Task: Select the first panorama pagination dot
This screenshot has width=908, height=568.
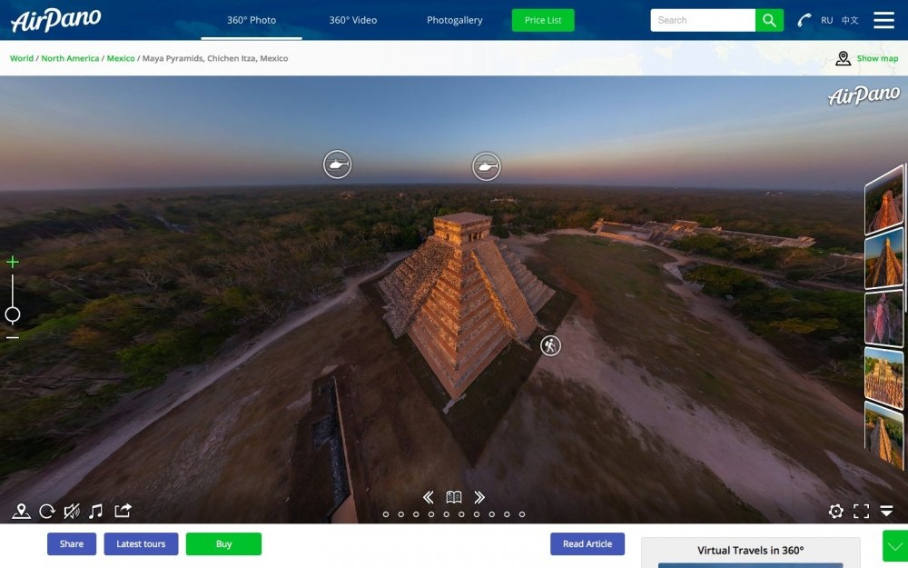Action: [x=386, y=514]
